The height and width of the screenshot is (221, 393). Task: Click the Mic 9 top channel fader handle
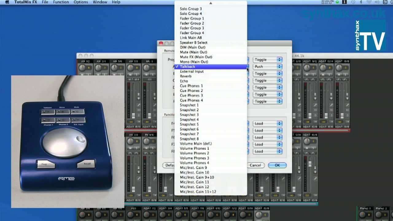coord(150,116)
